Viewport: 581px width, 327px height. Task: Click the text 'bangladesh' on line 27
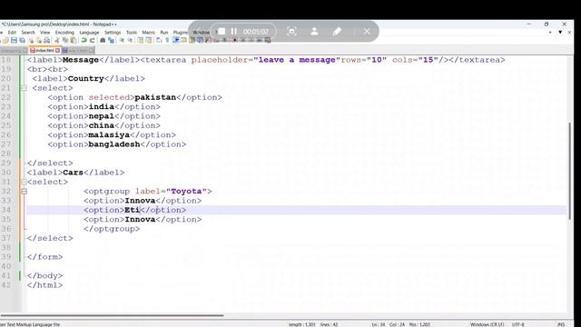coord(114,144)
